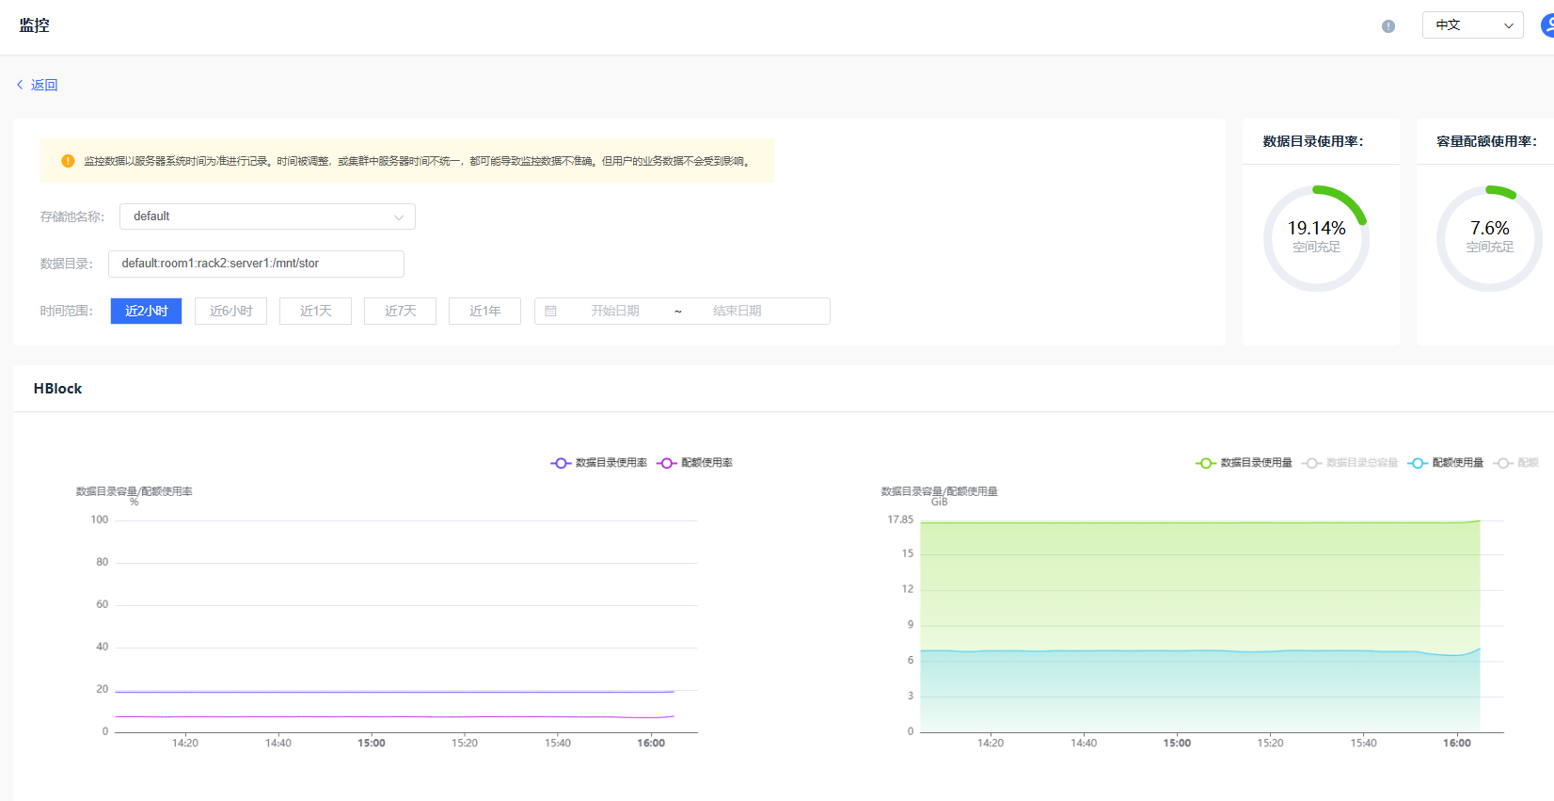The image size is (1554, 801).
Task: Toggle 数据目录使用率 legend in left chart
Action: (x=599, y=463)
